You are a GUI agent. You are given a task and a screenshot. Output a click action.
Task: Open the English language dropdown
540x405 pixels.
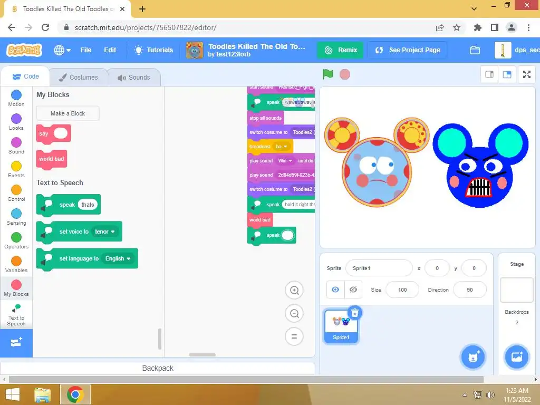(118, 258)
